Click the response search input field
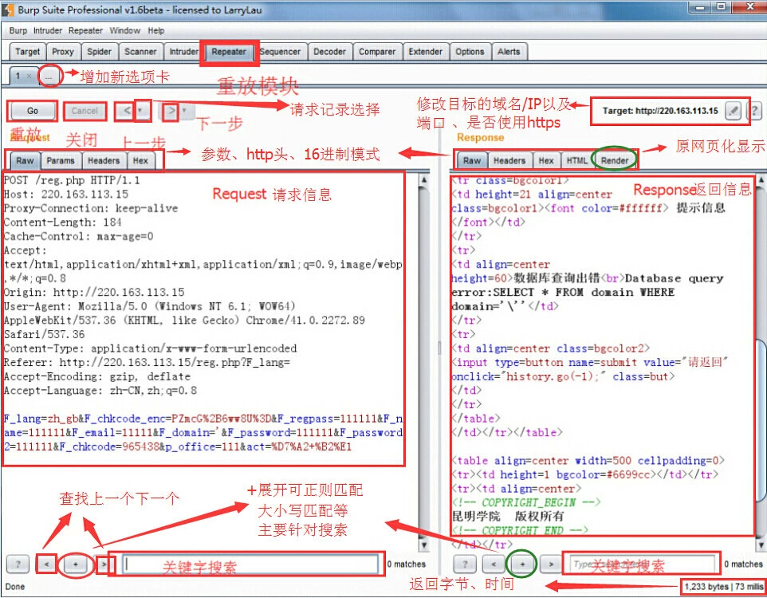 643,565
